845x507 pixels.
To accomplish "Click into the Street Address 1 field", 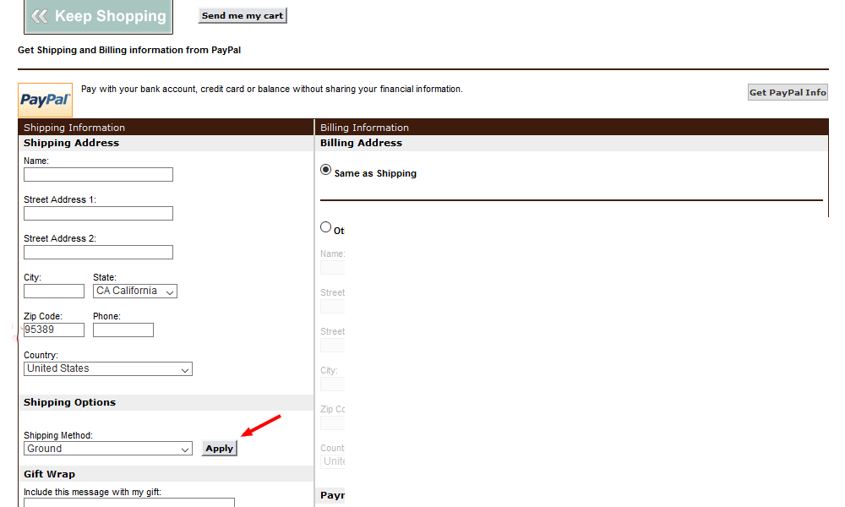I will (98, 214).
